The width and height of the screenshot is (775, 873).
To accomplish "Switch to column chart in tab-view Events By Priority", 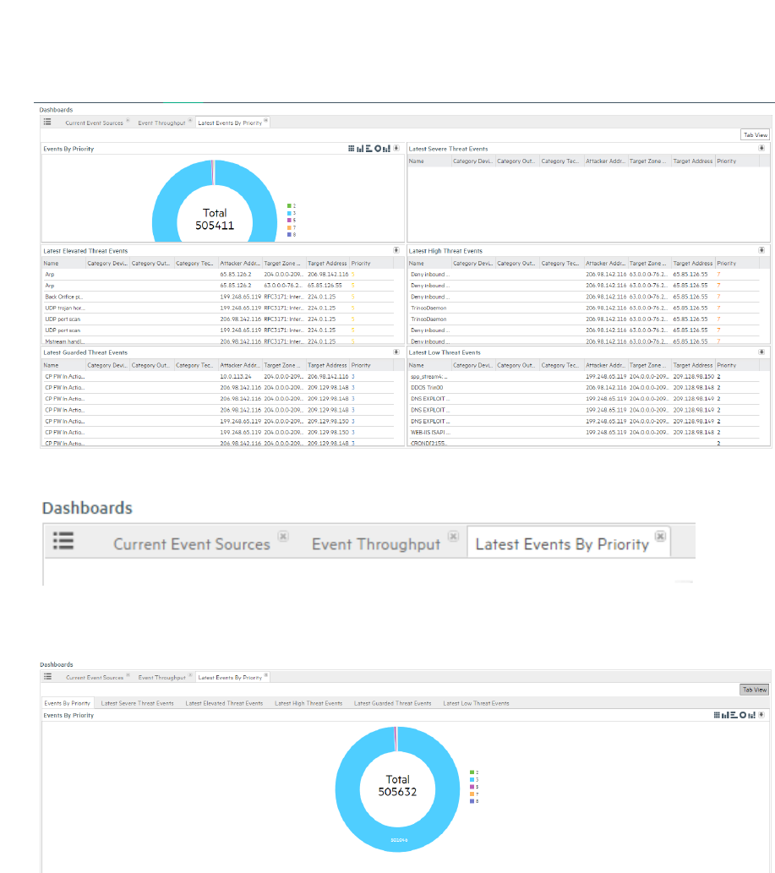I will tap(725, 715).
